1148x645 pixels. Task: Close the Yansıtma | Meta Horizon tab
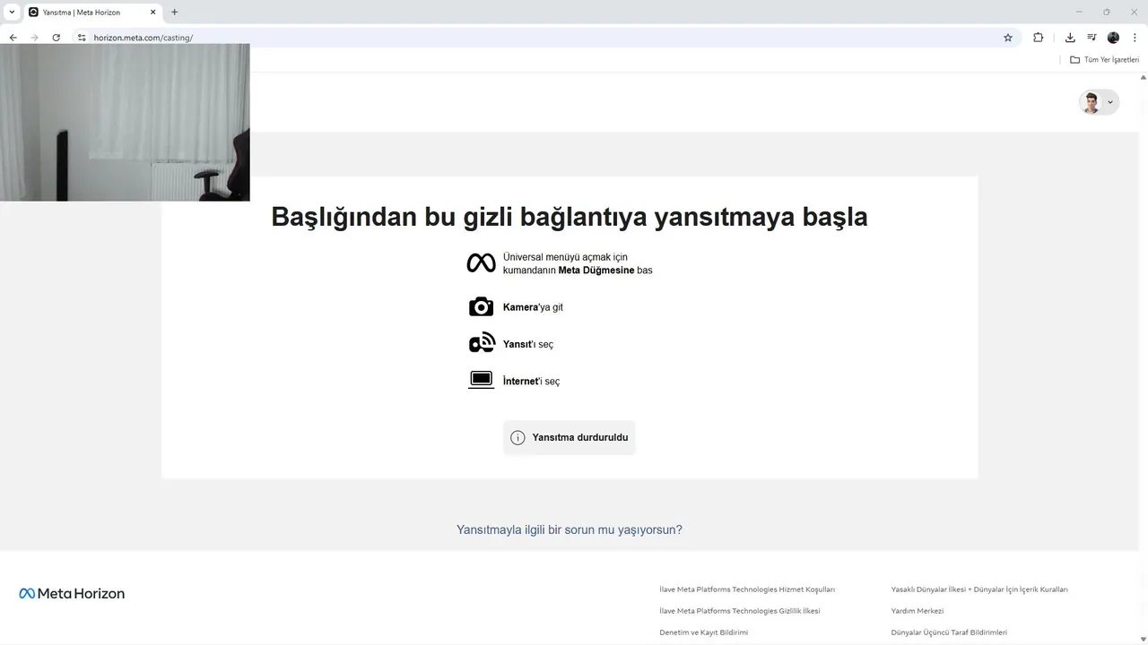coord(152,13)
